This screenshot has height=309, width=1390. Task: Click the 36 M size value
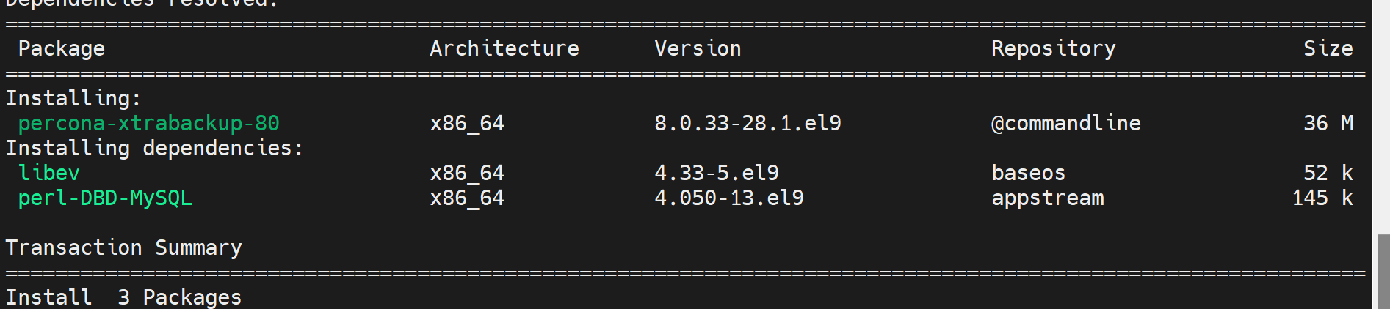coord(1328,123)
